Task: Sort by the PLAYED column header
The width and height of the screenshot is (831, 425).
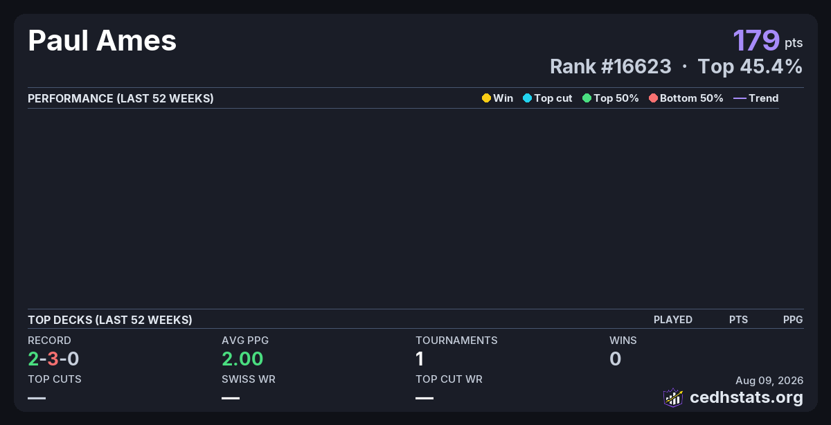Action: [673, 320]
